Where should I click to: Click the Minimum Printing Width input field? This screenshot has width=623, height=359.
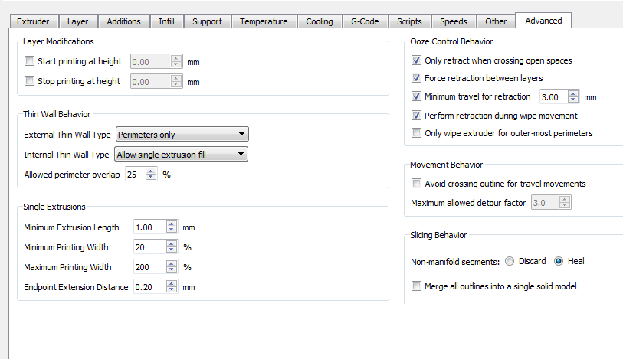(x=149, y=247)
